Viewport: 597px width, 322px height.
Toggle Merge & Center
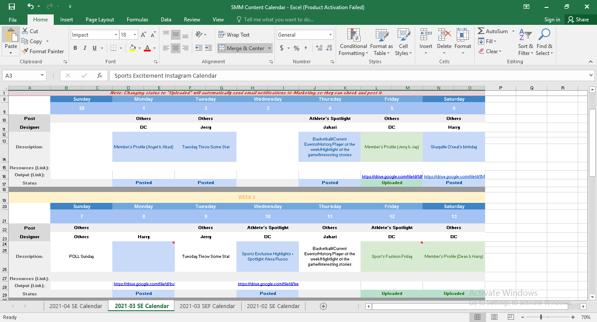coord(241,48)
